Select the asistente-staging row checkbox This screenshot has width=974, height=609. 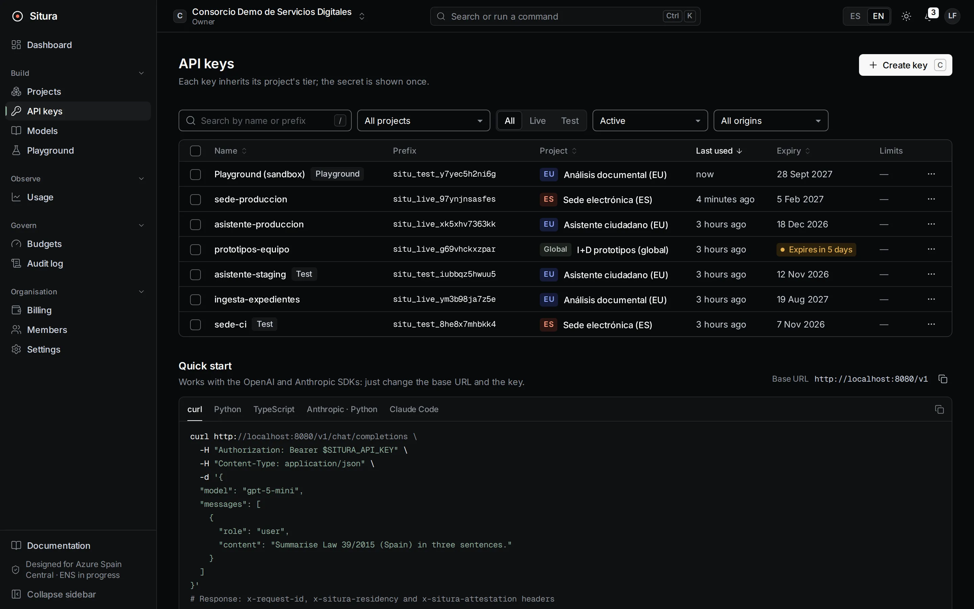(x=195, y=274)
